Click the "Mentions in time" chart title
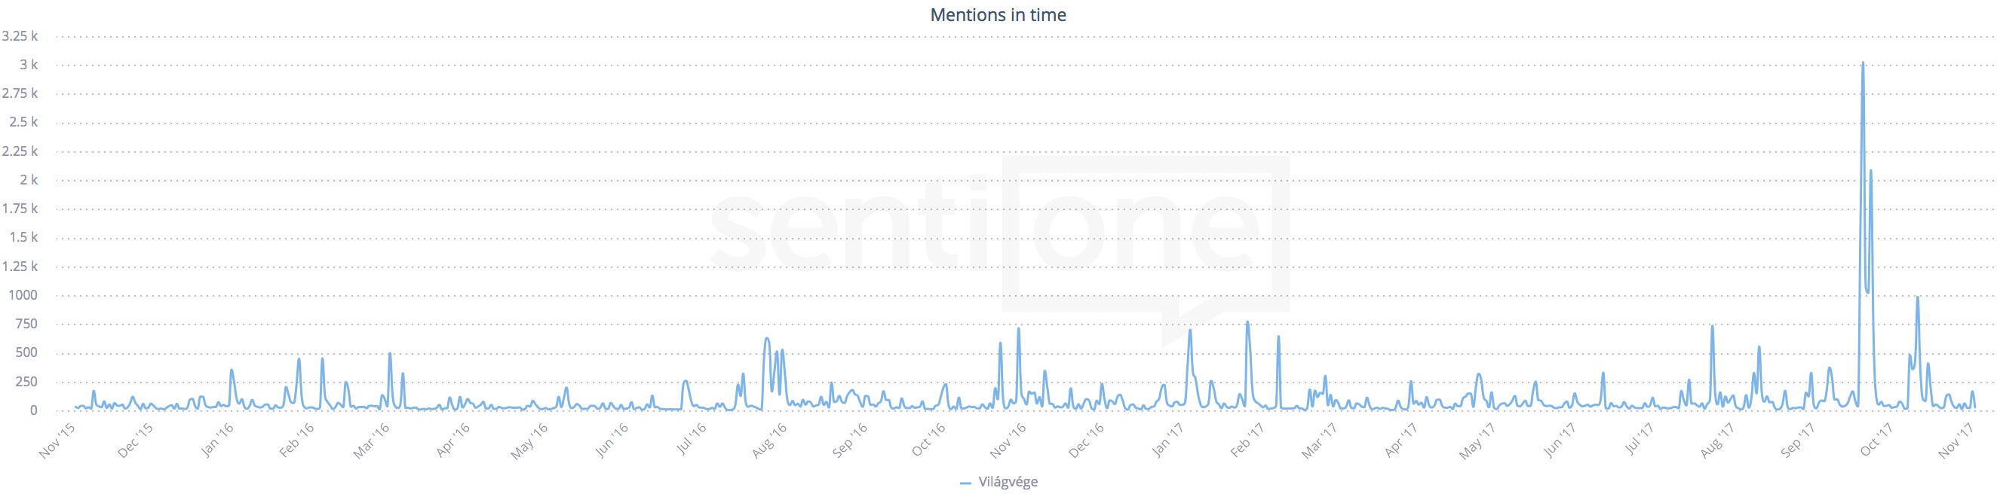Image resolution: width=1997 pixels, height=503 pixels. [x=998, y=15]
